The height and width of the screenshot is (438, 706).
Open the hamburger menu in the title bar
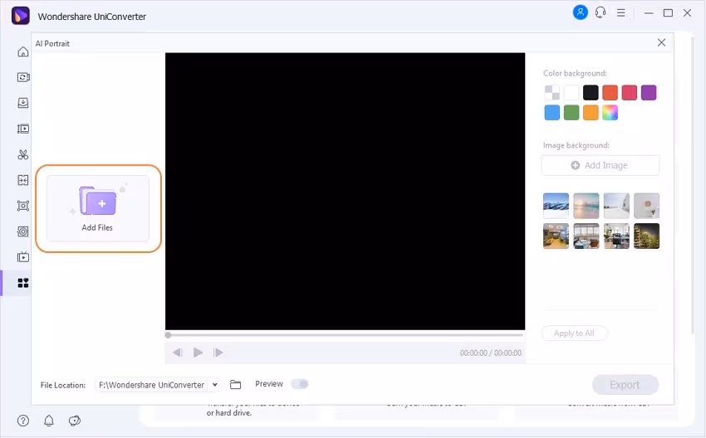[621, 13]
